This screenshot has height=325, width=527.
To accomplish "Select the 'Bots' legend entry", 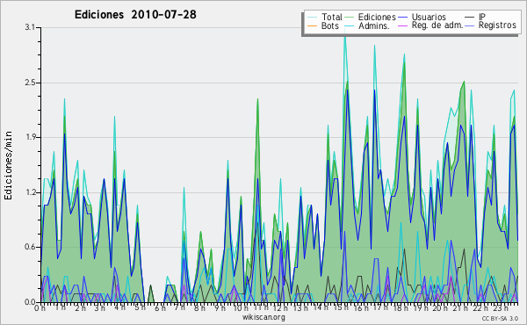I will (329, 25).
